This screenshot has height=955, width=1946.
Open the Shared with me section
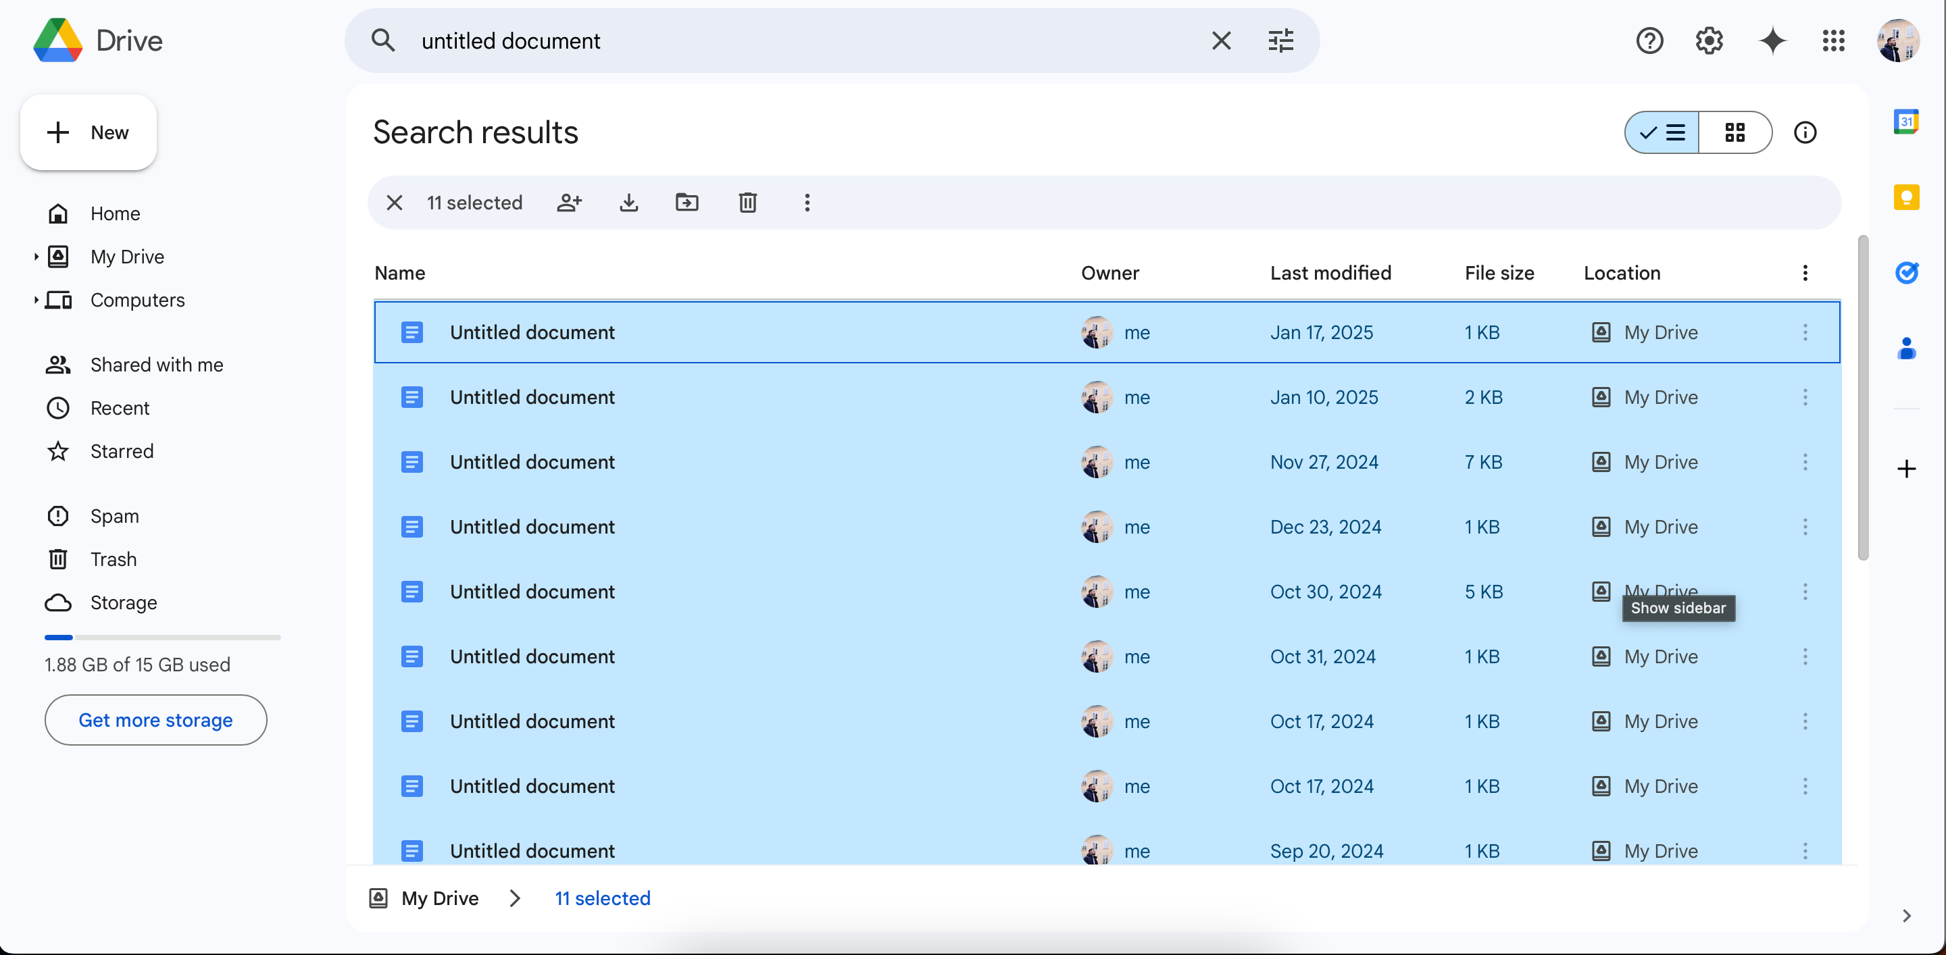pos(156,363)
